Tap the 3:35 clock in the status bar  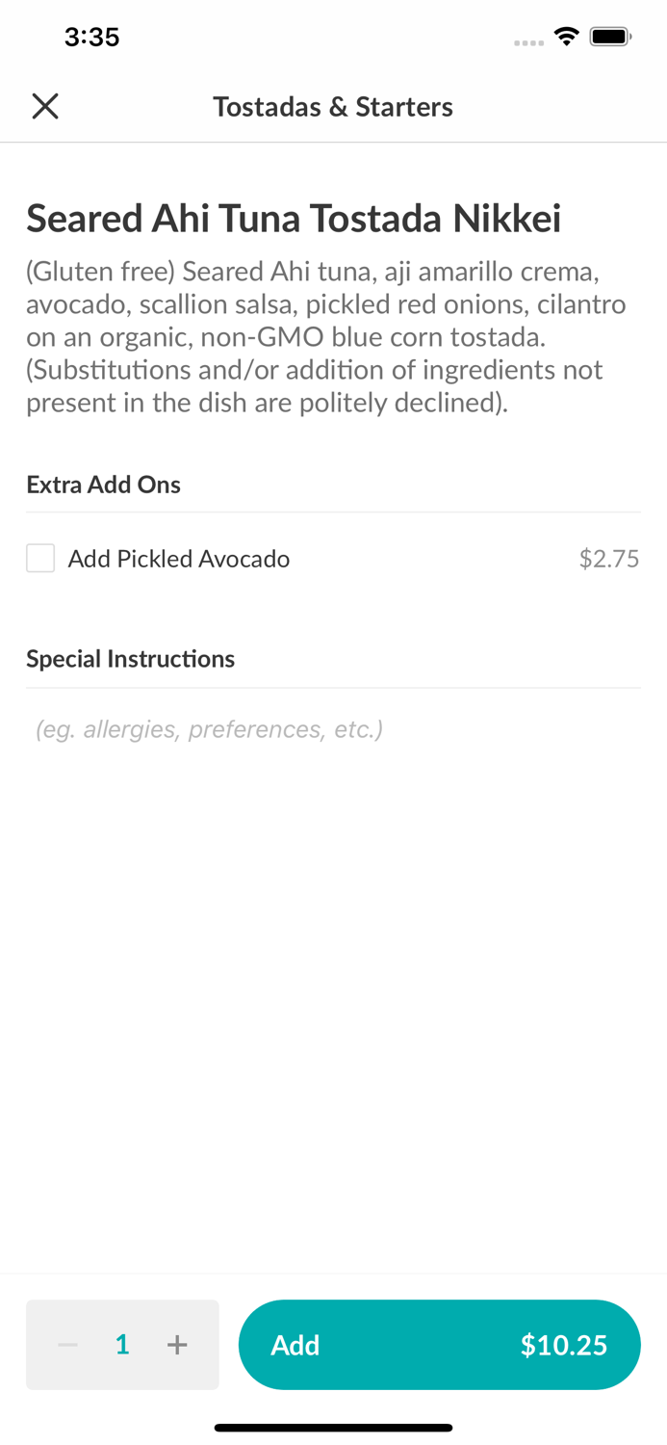pyautogui.click(x=91, y=37)
